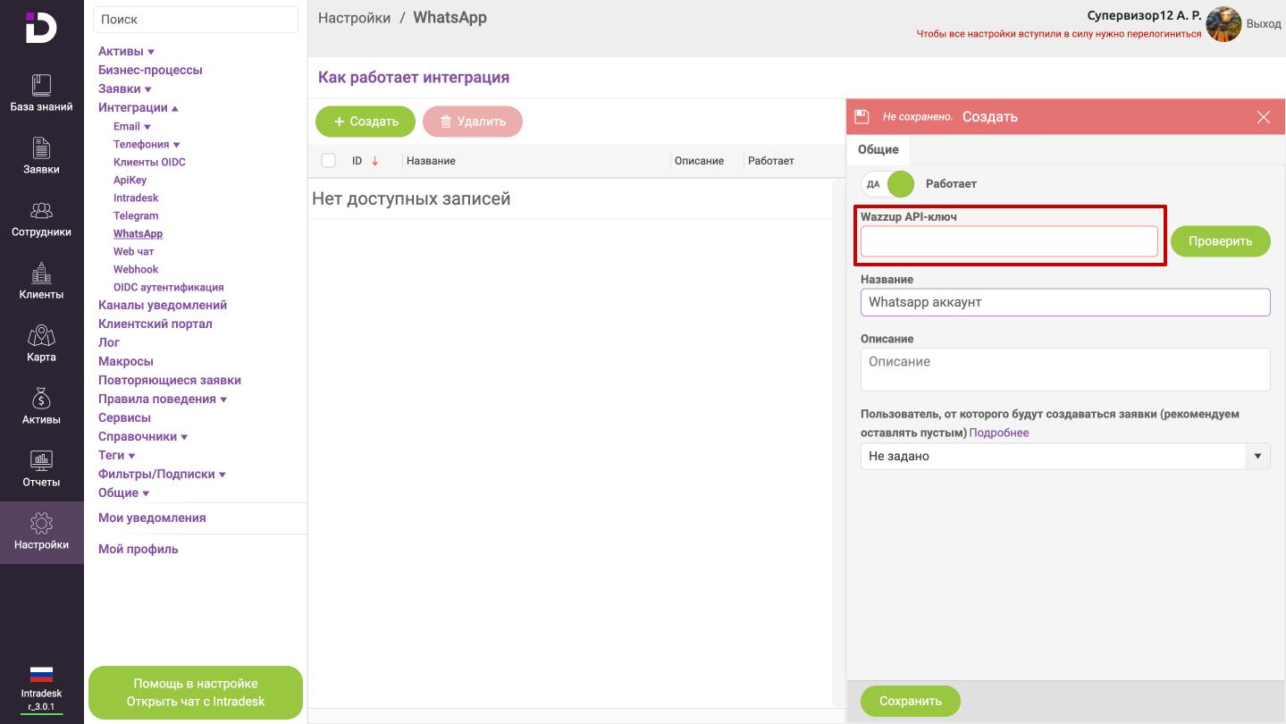This screenshot has height=724, width=1286.
Task: Open the Активы sidebar section
Action: tap(41, 407)
